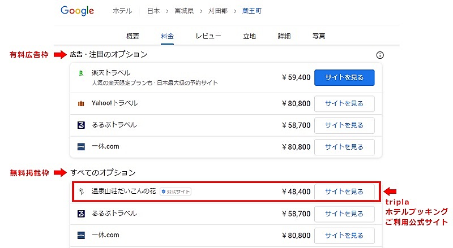Switch to the 概要 tab

pos(133,36)
